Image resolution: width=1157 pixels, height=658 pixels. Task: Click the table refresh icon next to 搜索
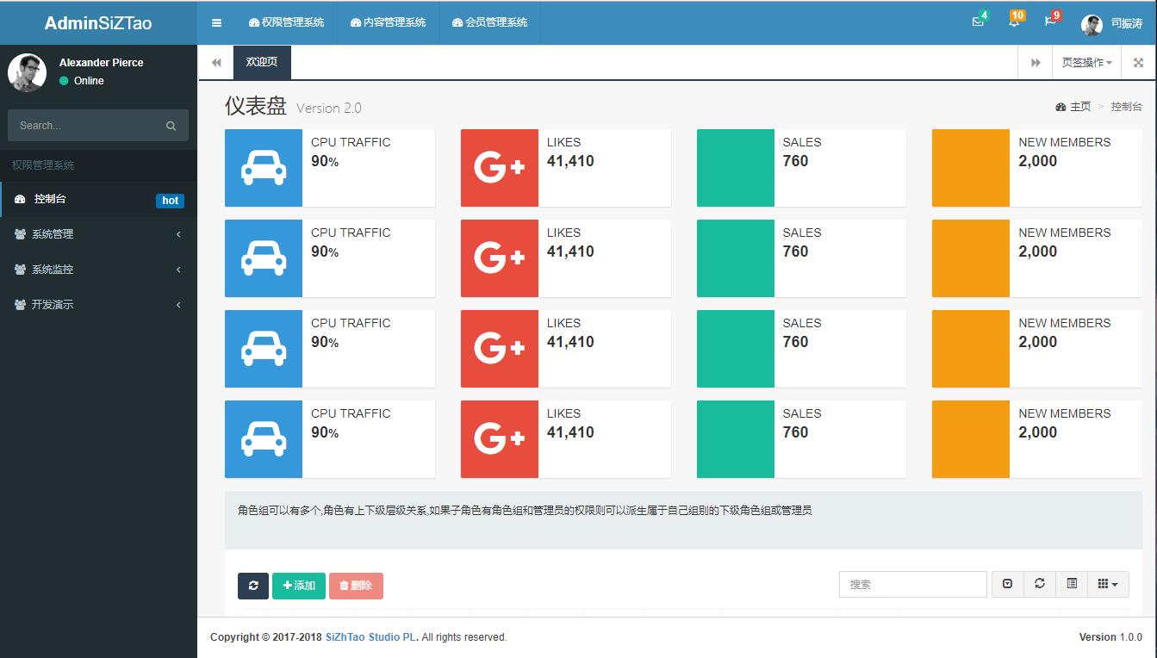(1040, 584)
